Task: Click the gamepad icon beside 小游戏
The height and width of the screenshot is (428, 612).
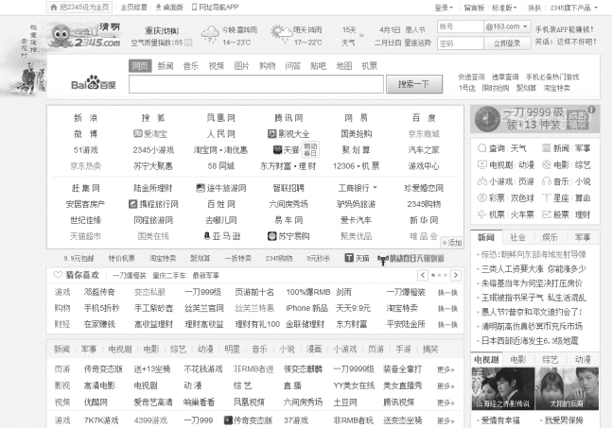Action: click(x=482, y=181)
